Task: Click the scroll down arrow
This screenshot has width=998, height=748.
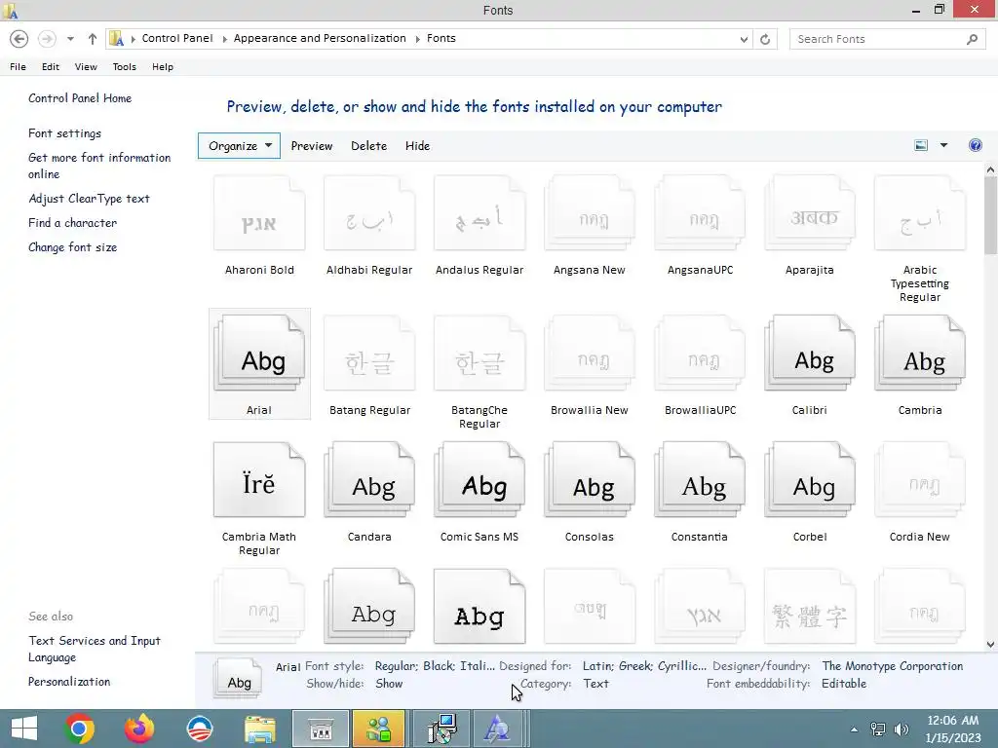Action: click(x=990, y=645)
